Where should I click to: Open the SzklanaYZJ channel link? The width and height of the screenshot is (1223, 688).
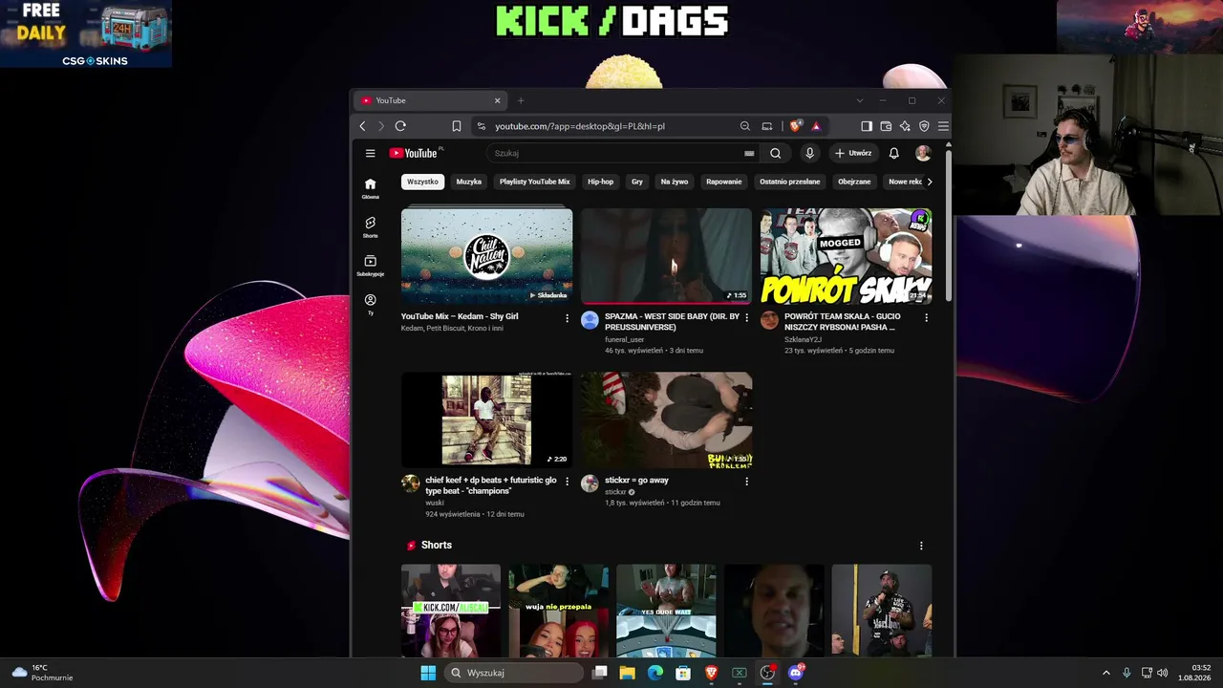pos(803,339)
